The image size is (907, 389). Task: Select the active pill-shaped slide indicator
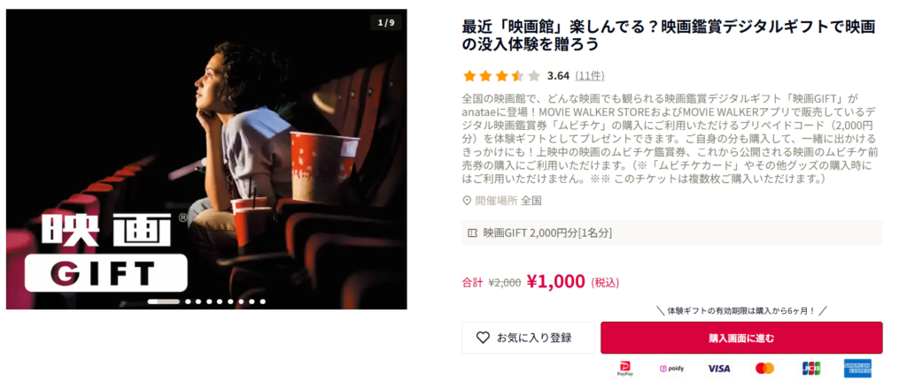click(x=164, y=301)
